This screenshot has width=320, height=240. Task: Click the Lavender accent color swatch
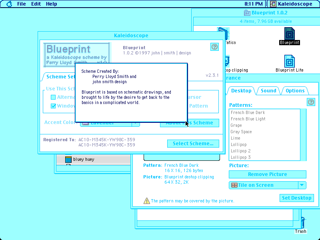(x=85, y=124)
